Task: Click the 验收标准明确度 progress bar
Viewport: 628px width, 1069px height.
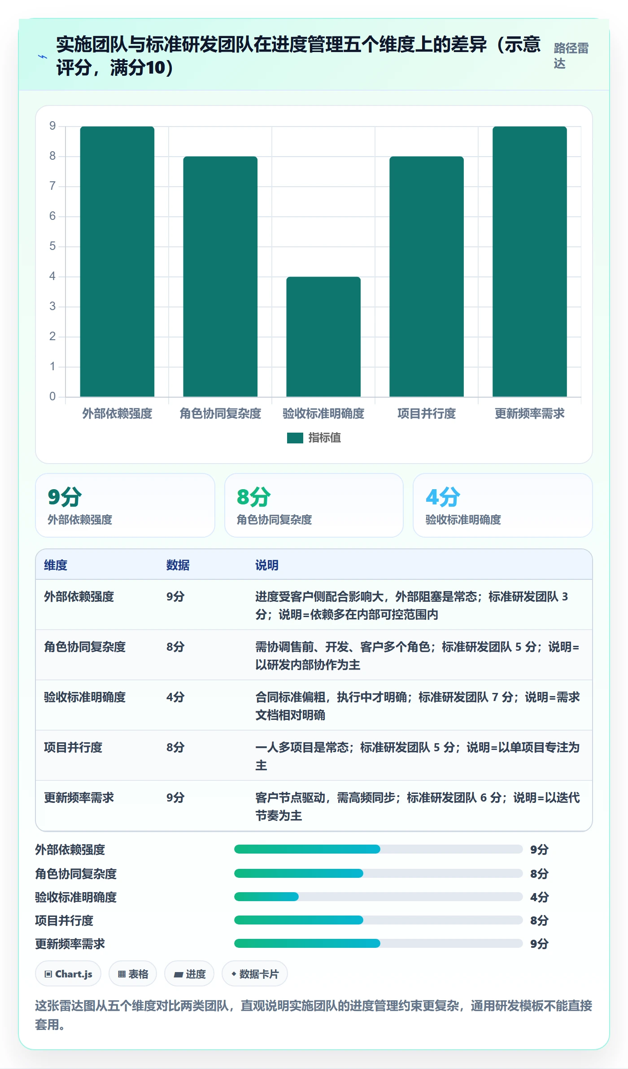Action: pyautogui.click(x=379, y=897)
